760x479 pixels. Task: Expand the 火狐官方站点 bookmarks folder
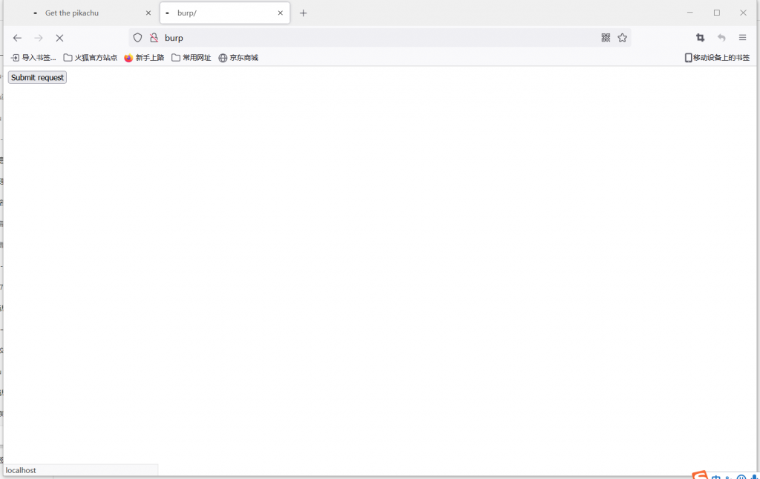click(90, 58)
